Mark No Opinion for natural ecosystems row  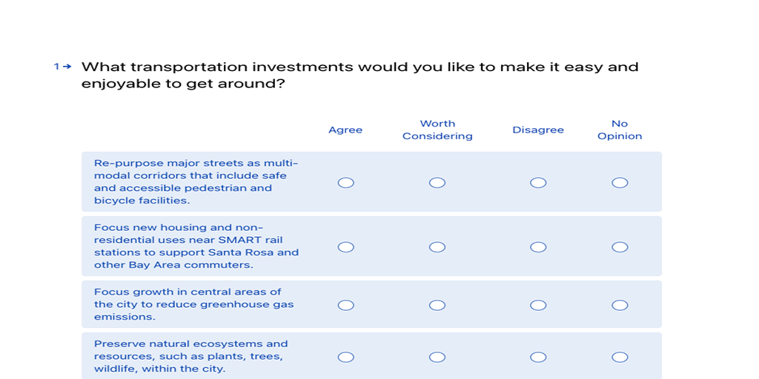(x=620, y=358)
